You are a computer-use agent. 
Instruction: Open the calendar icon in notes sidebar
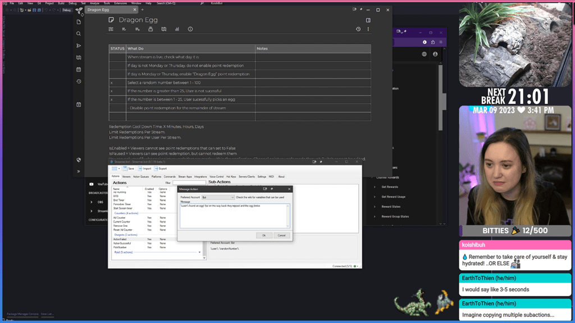[x=79, y=69]
